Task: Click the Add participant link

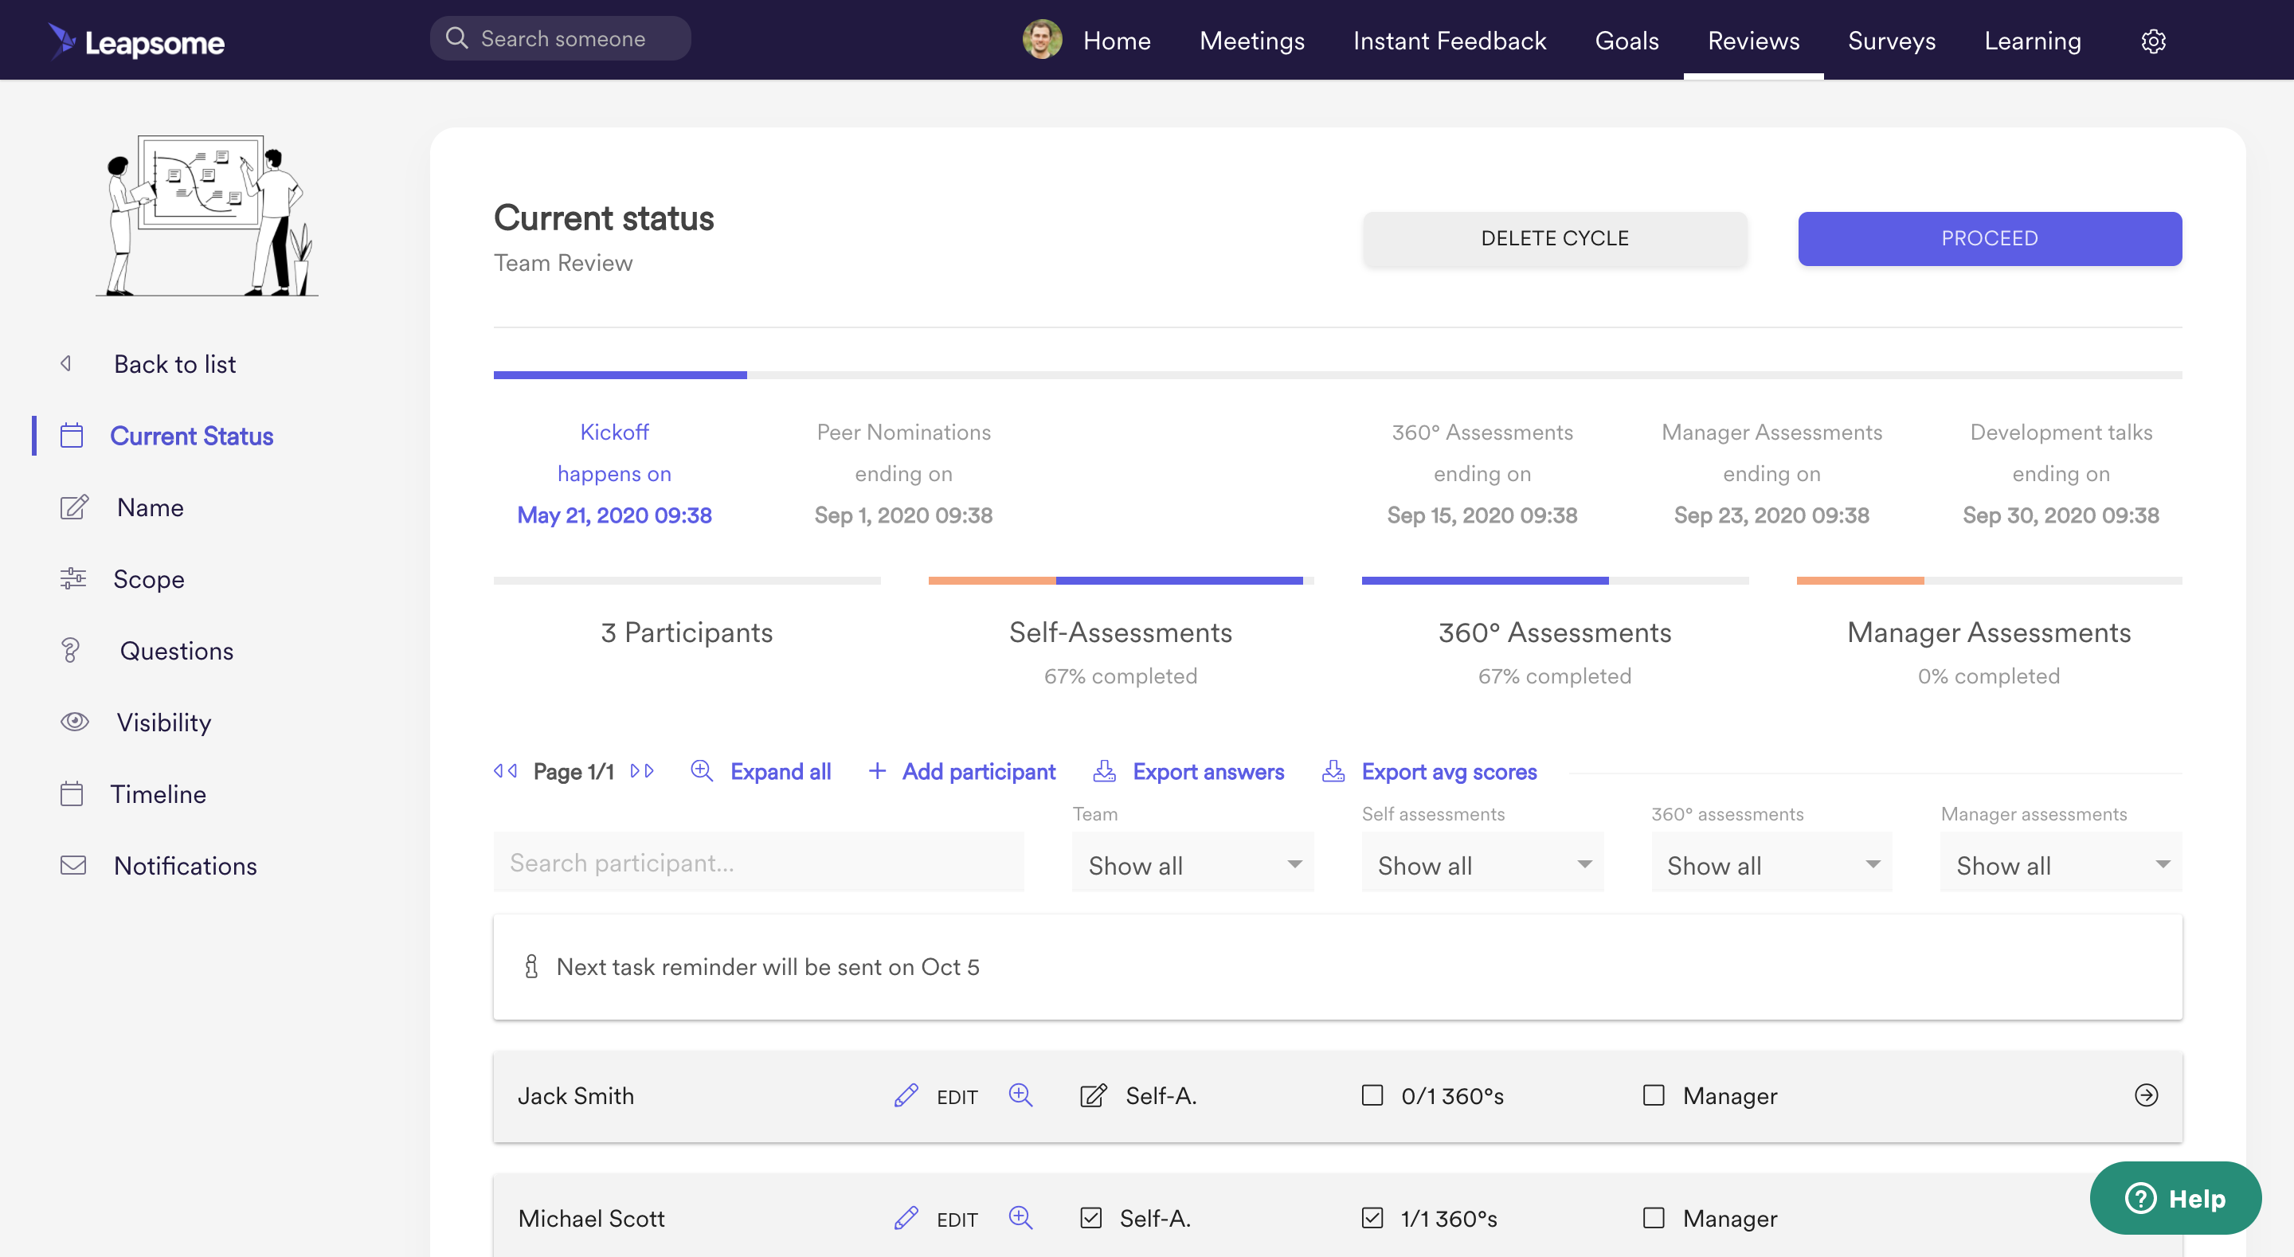Action: pos(978,771)
